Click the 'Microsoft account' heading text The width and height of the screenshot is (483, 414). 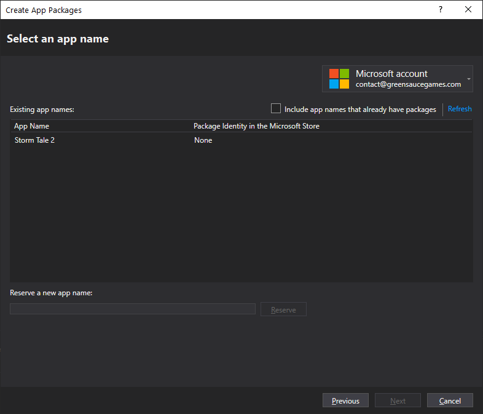(x=391, y=74)
